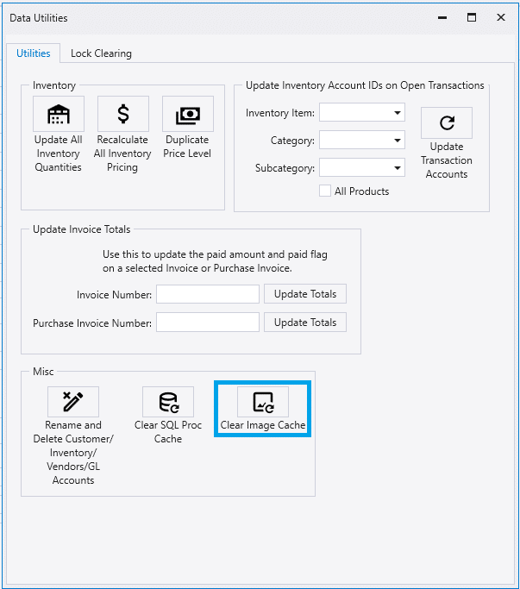Click Update Totals beside Purchase Invoice Number
The width and height of the screenshot is (520, 589).
click(305, 323)
